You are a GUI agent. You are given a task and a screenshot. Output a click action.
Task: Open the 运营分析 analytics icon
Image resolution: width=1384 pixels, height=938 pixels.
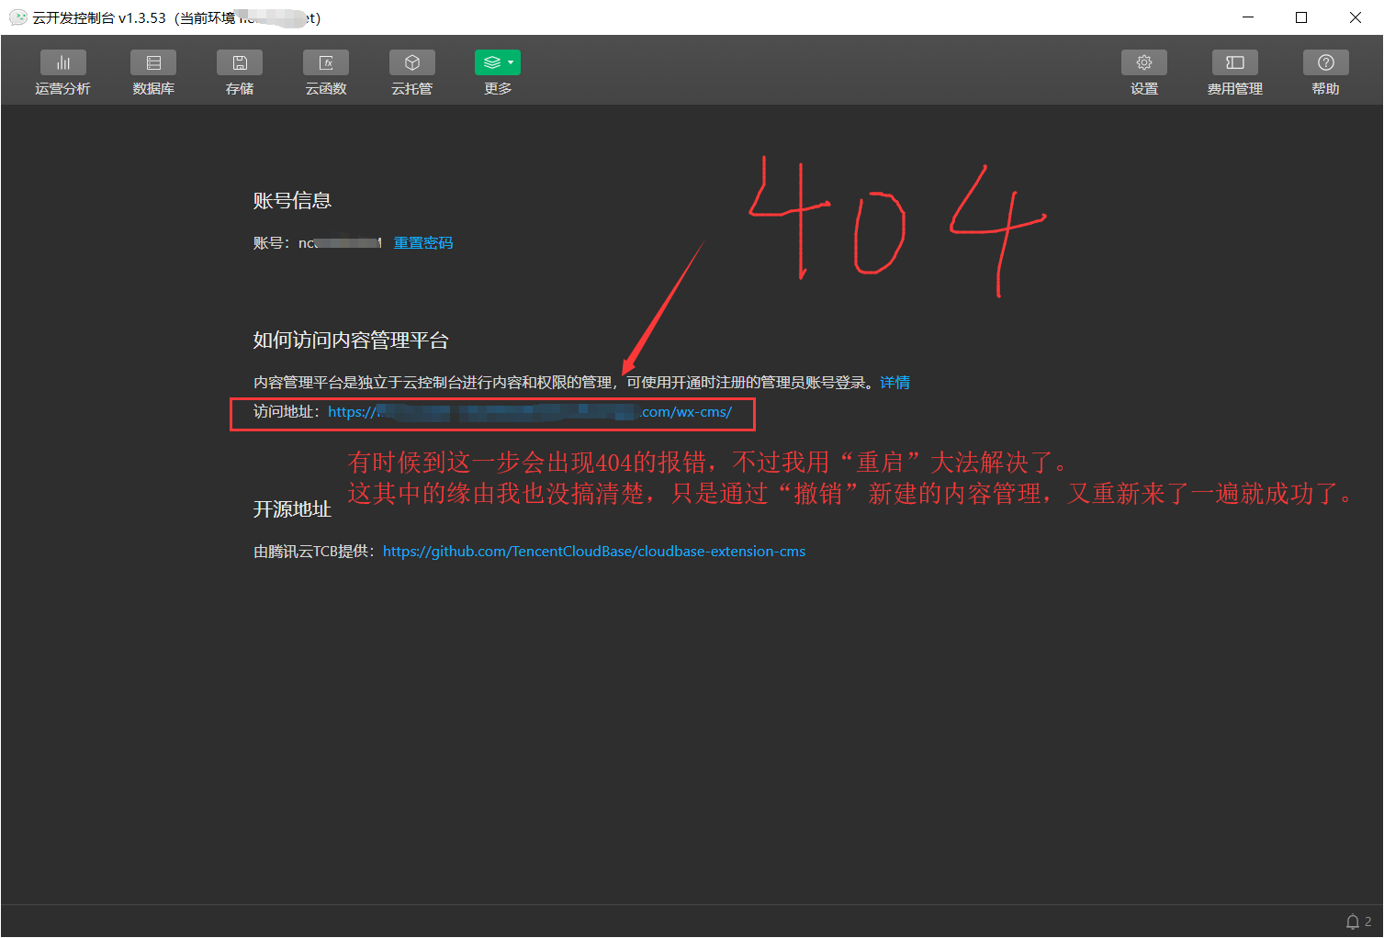pyautogui.click(x=63, y=62)
